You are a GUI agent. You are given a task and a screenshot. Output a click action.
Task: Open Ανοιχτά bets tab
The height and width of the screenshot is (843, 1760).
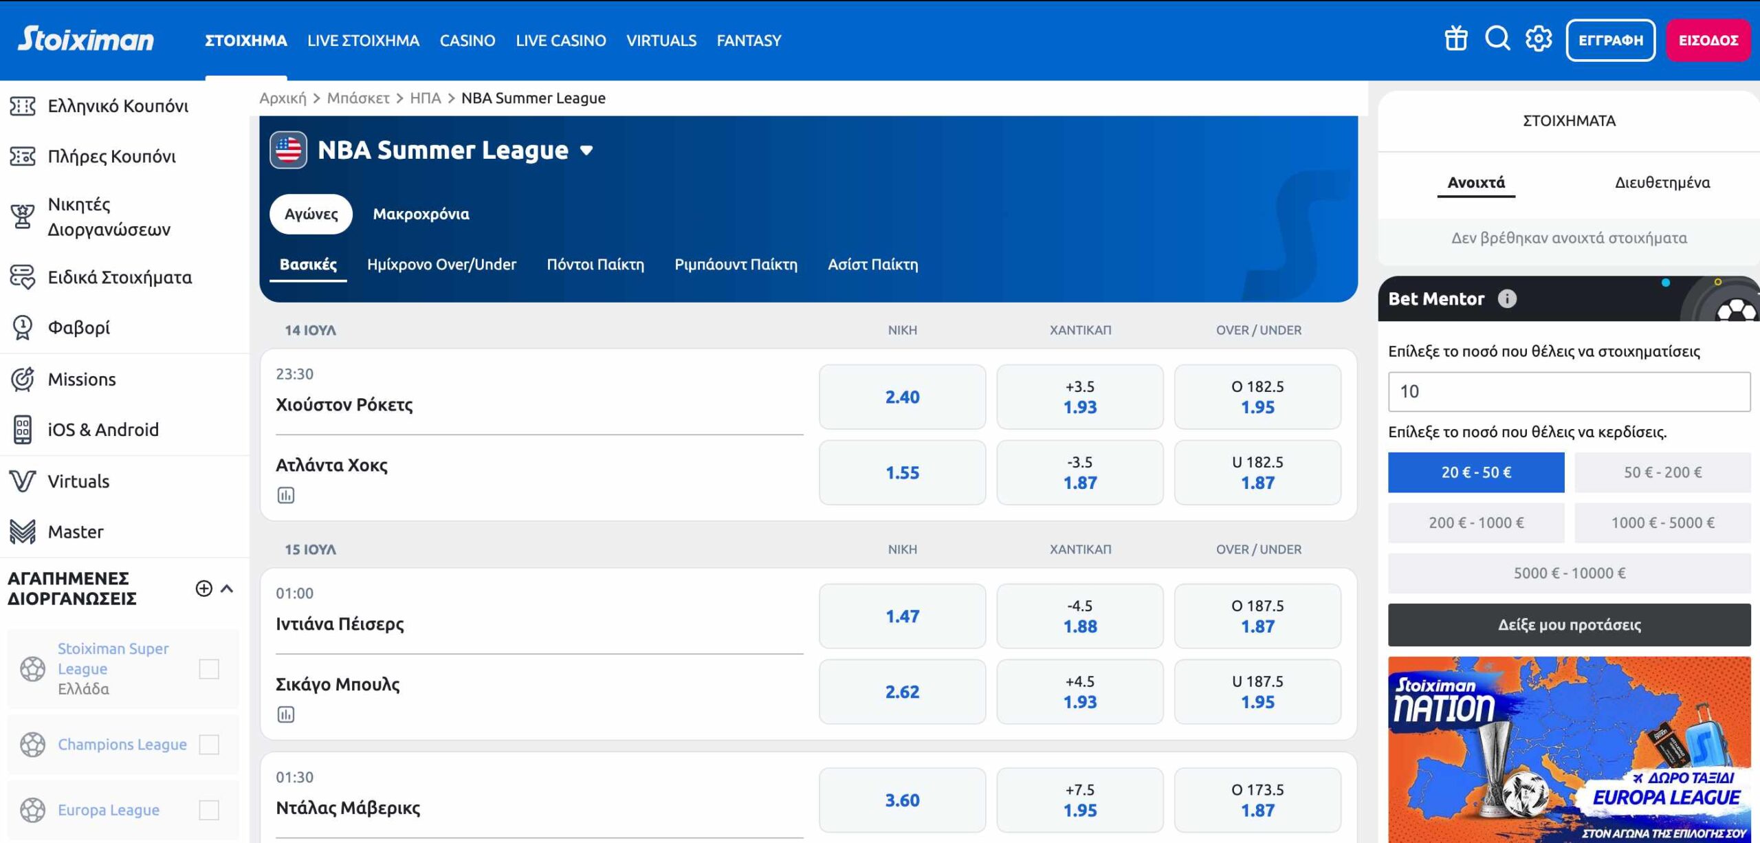1476,182
